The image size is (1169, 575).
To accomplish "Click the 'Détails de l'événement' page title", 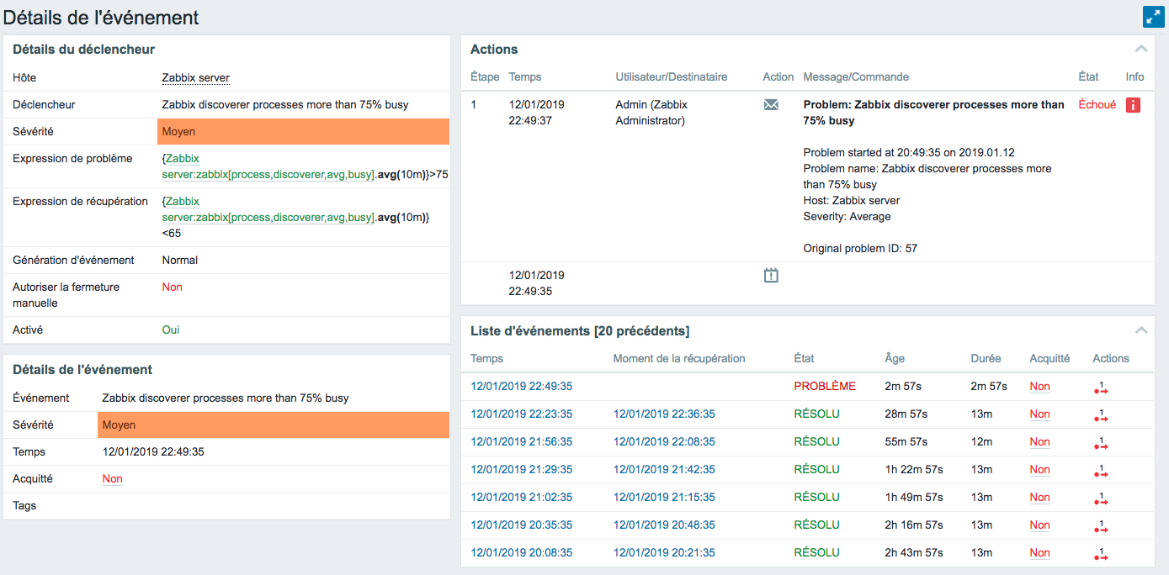I will pos(101,17).
